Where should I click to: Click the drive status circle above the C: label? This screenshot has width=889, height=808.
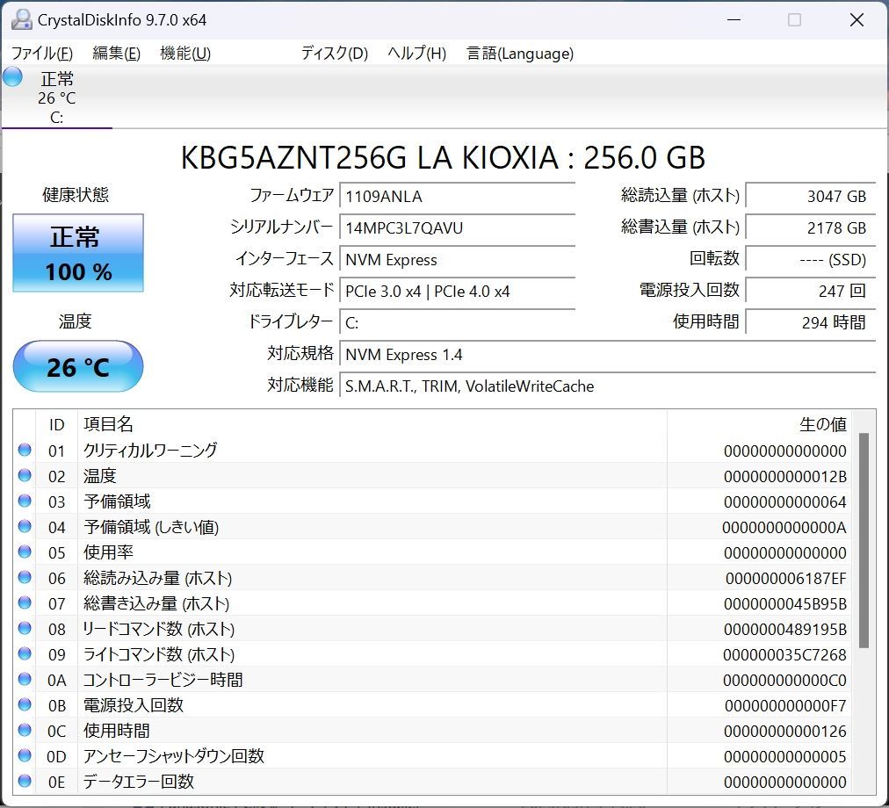[11, 76]
